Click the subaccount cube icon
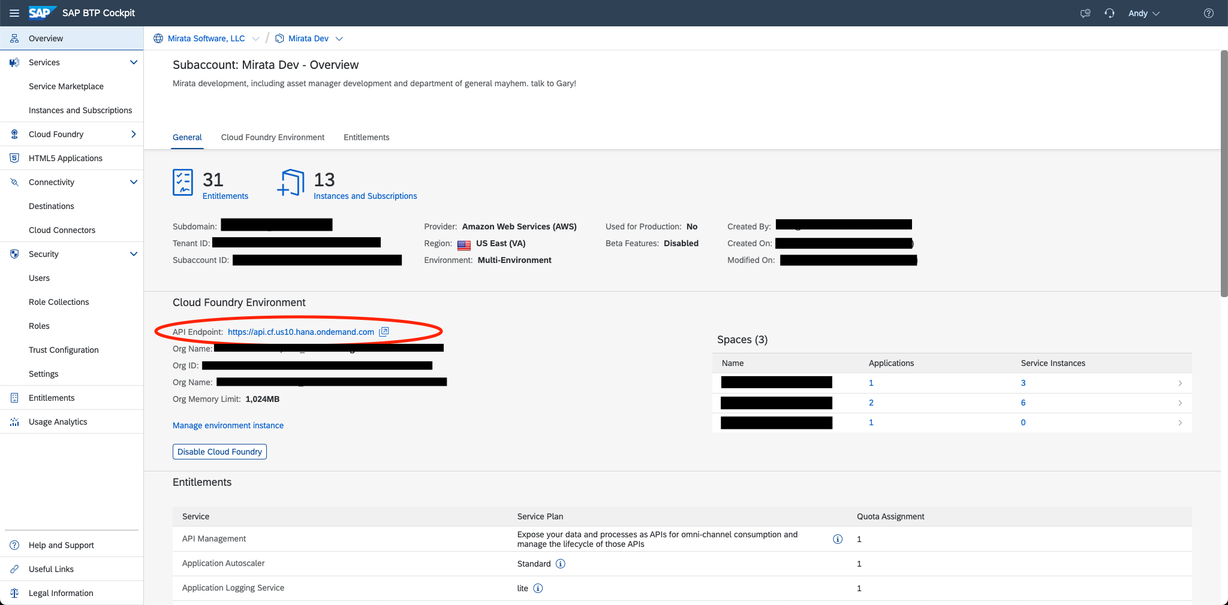1228x605 pixels. pos(279,38)
